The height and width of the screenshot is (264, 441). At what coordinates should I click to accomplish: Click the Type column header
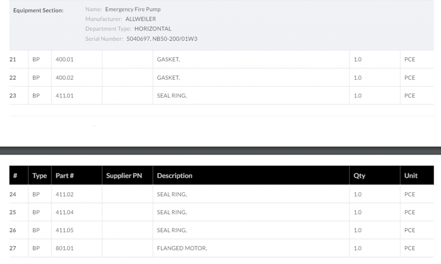40,176
